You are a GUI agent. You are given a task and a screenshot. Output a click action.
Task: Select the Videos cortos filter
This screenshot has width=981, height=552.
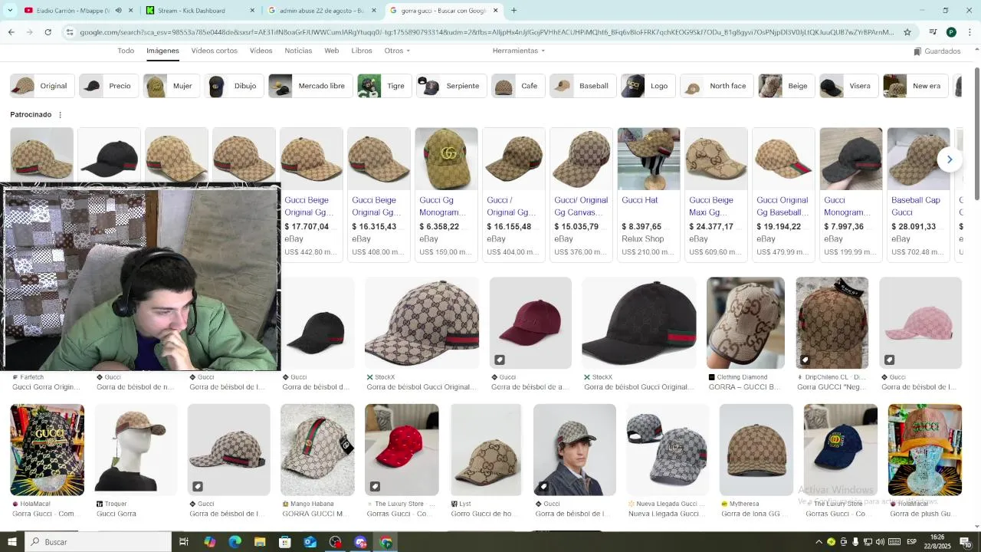click(x=215, y=51)
